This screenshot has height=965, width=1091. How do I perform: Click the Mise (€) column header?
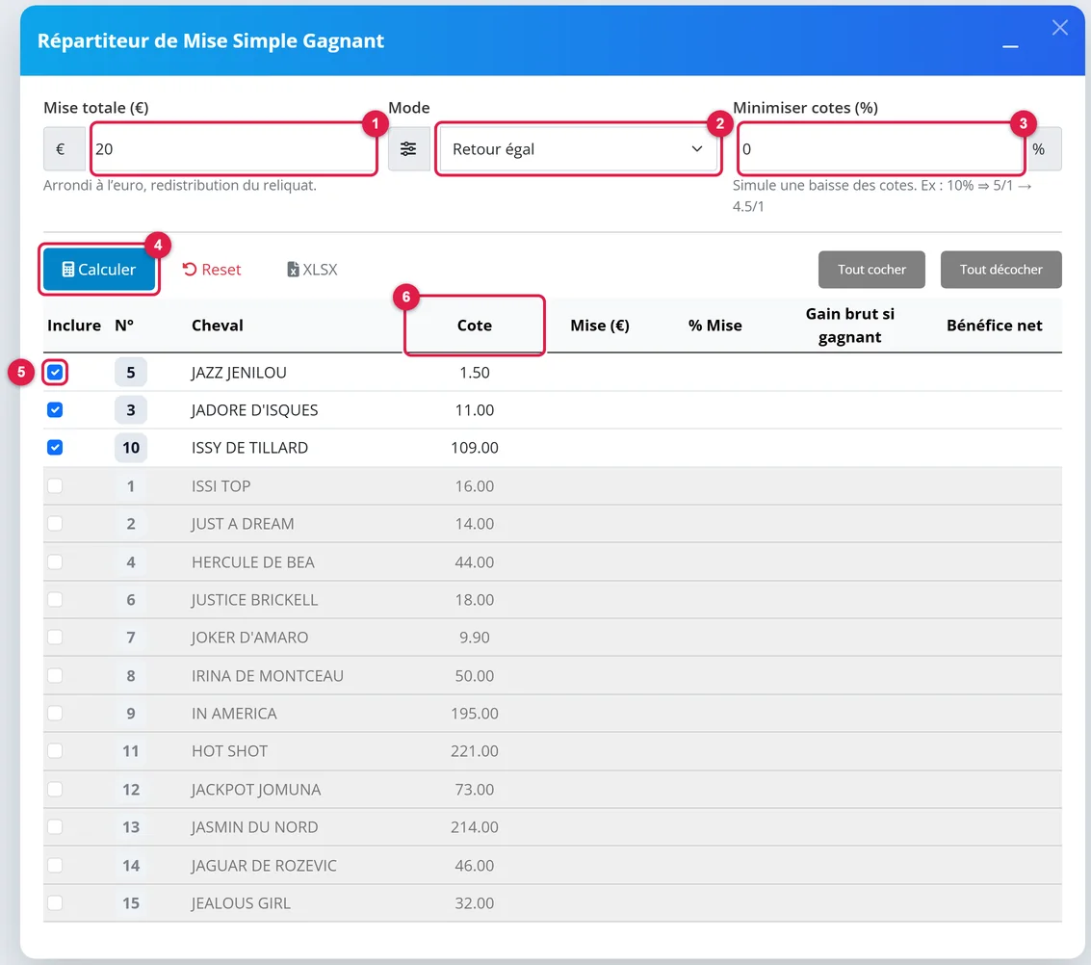pyautogui.click(x=600, y=325)
